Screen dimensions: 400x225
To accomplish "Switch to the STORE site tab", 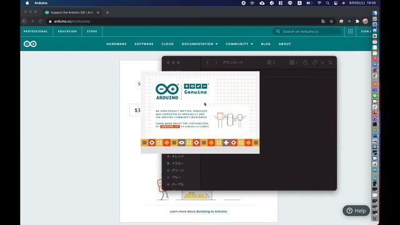I will (x=92, y=31).
